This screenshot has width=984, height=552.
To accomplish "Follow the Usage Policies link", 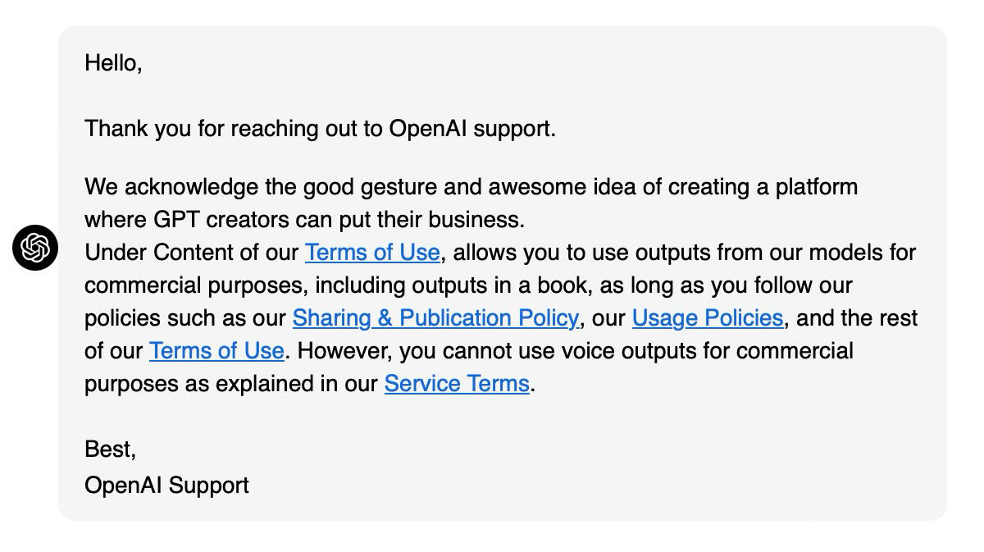I will (x=708, y=318).
